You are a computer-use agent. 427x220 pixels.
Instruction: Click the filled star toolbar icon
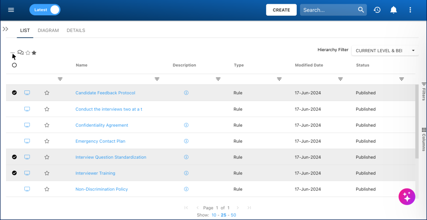[x=34, y=53]
